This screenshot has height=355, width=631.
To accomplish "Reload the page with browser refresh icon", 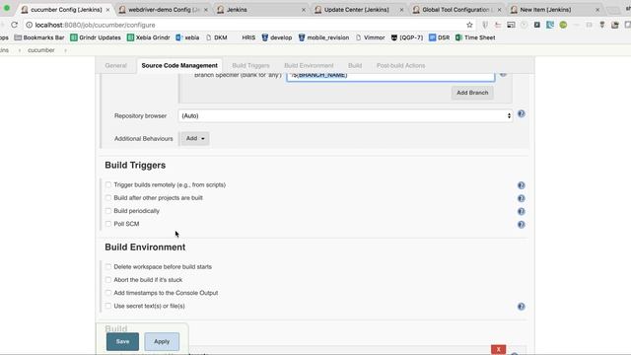I will pyautogui.click(x=14, y=25).
